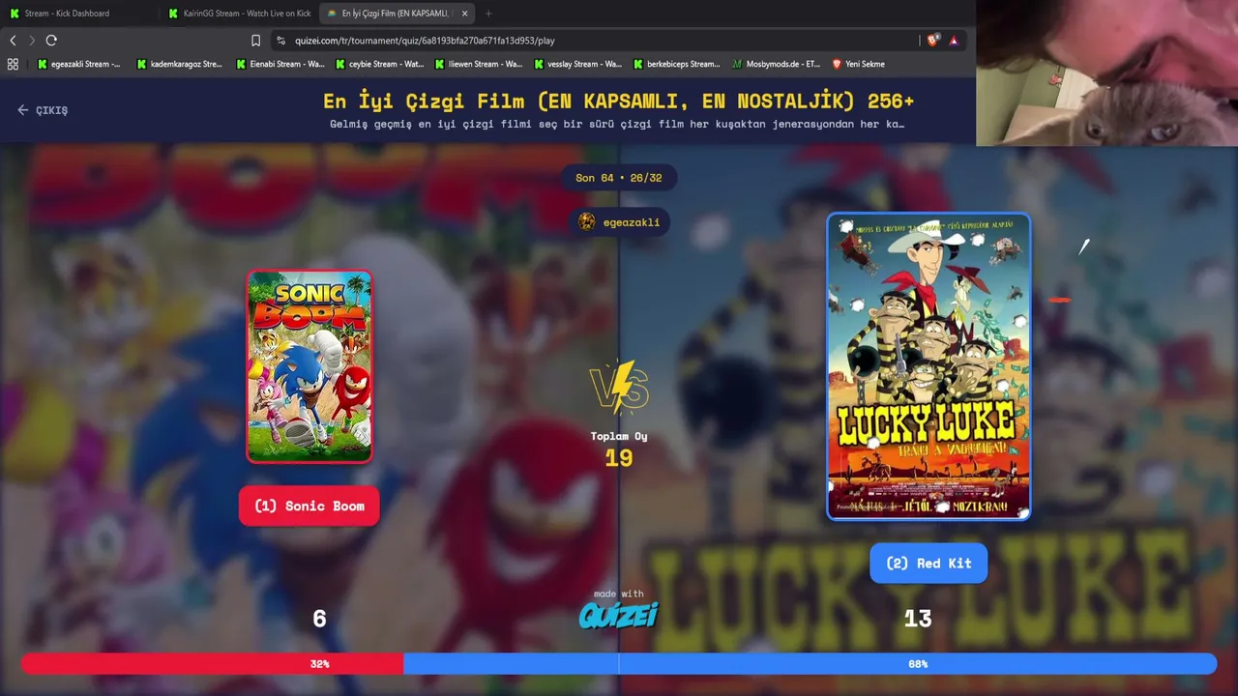
Task: Open the Yeni Sekme bookmark
Action: [858, 64]
